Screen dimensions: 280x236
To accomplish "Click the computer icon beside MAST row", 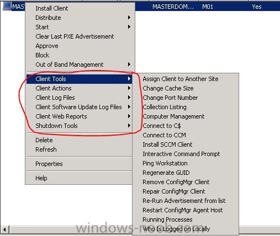I will tap(7, 6).
